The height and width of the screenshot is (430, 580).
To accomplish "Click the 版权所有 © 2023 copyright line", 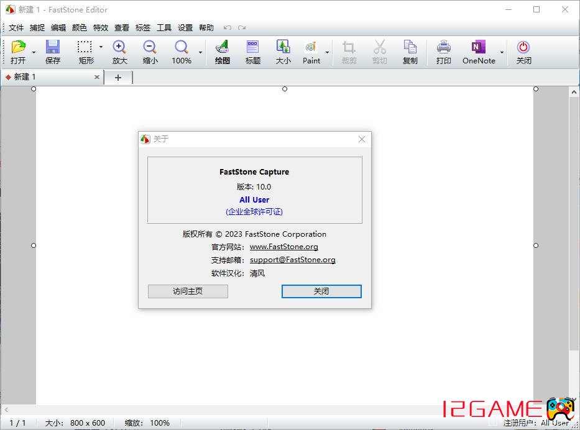I will coord(254,234).
